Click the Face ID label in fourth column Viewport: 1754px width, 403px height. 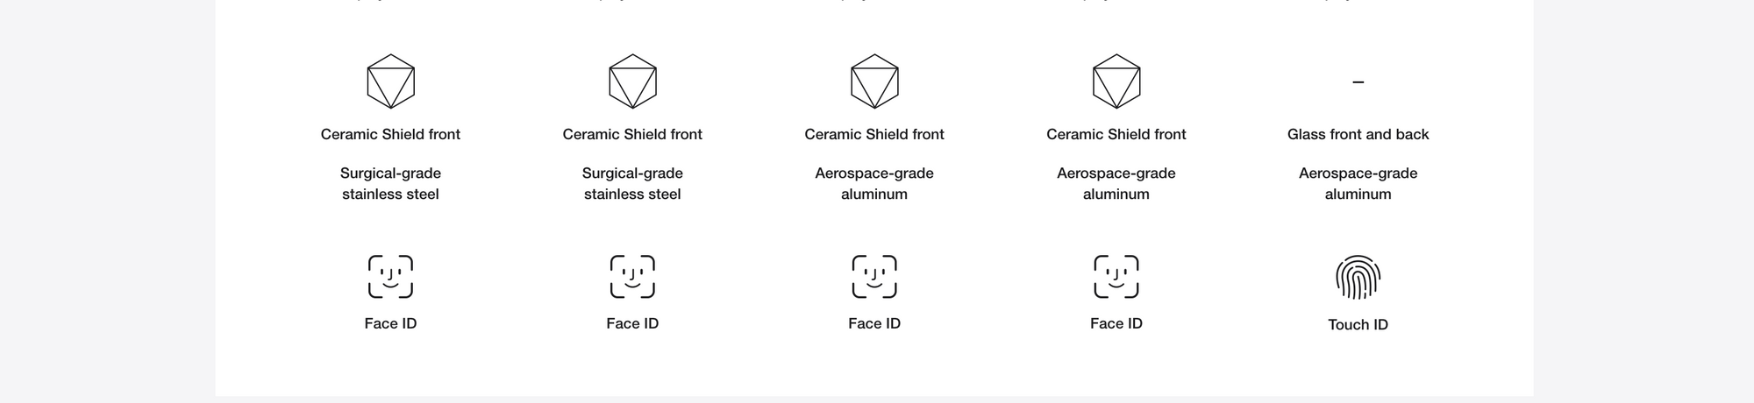click(1116, 323)
